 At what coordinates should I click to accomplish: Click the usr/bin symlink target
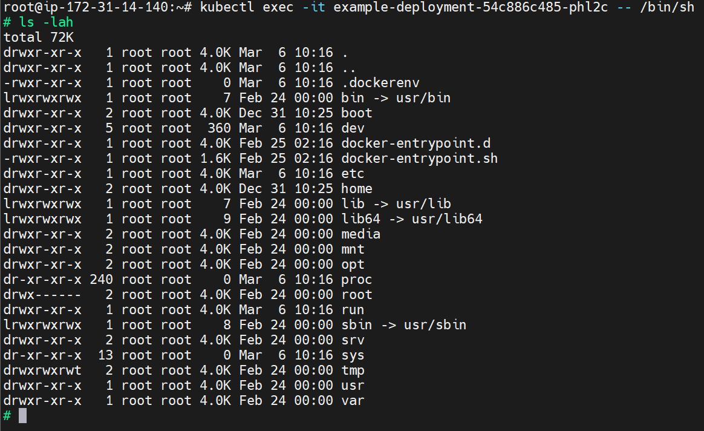pyautogui.click(x=423, y=98)
